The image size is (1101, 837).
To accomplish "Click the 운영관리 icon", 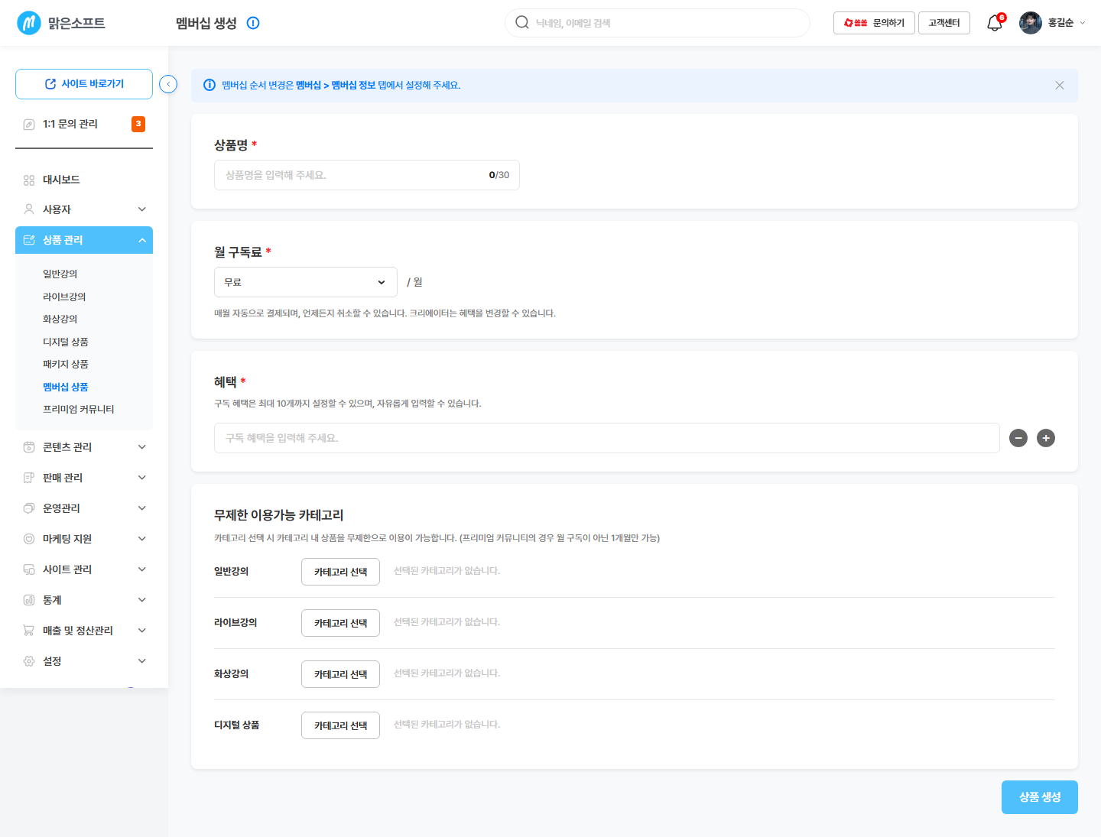I will [x=29, y=508].
